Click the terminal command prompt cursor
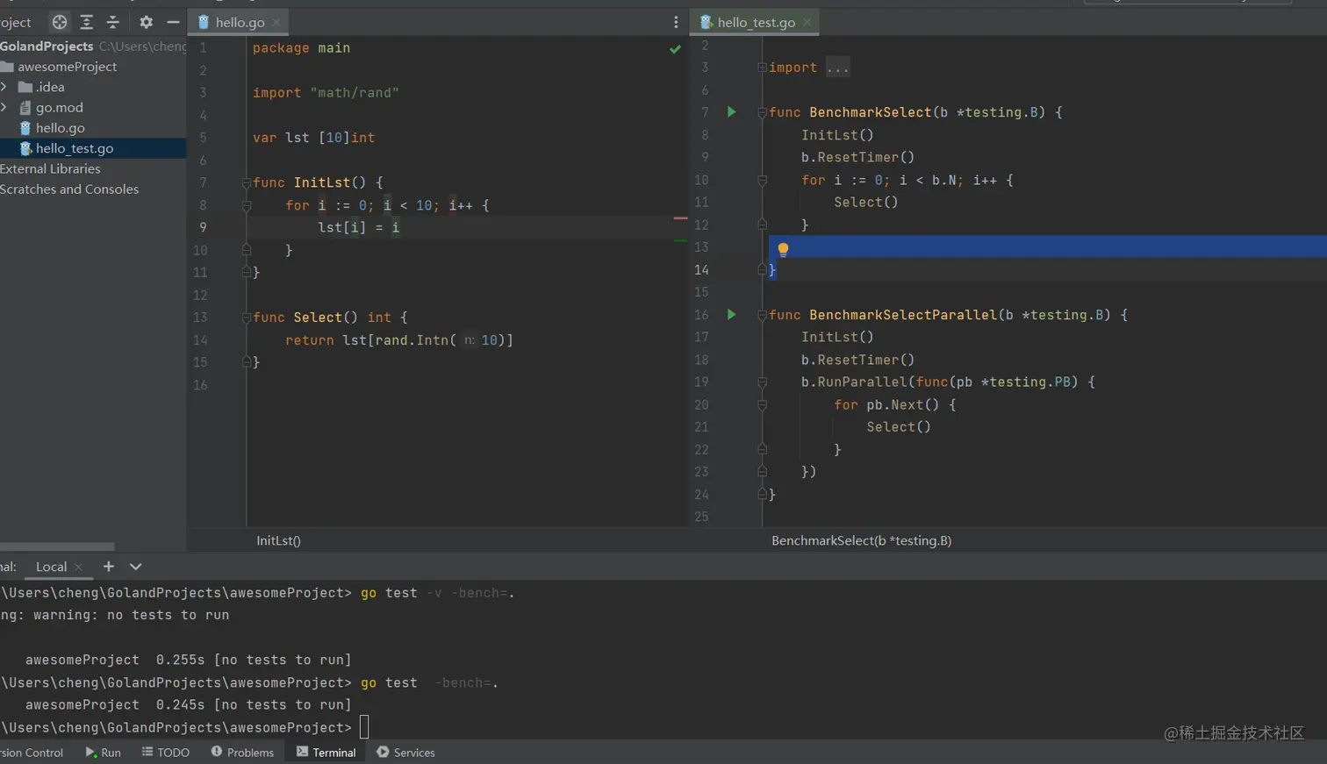This screenshot has width=1327, height=764. point(364,727)
